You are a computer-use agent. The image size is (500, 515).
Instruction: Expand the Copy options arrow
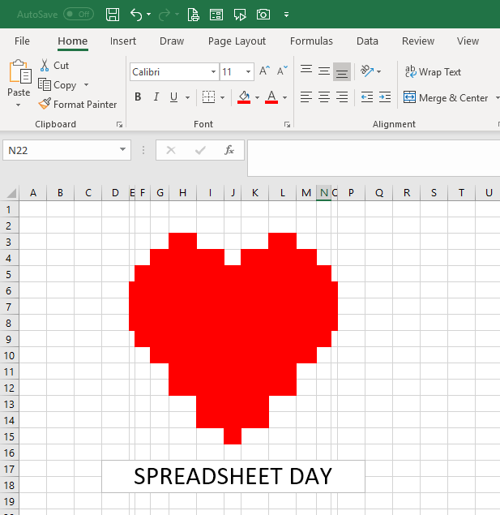point(86,84)
